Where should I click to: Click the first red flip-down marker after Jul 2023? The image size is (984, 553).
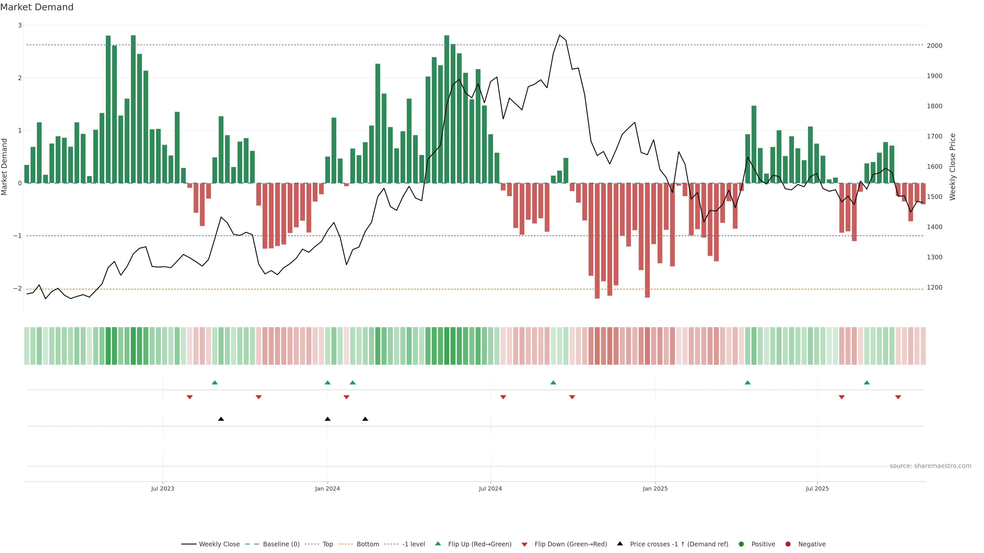(189, 397)
